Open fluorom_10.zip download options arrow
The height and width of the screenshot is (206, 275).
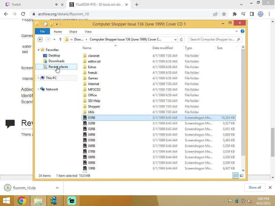[x=57, y=188]
